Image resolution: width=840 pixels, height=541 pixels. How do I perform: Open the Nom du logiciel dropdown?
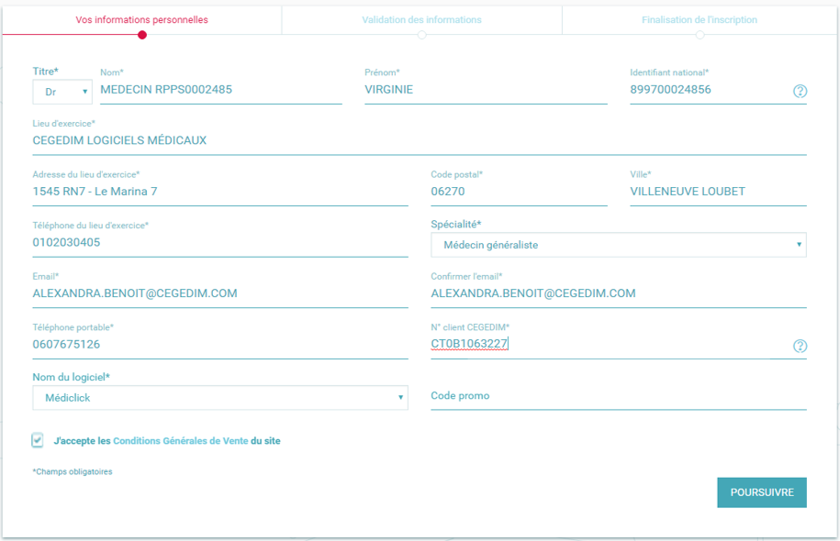pyautogui.click(x=220, y=398)
